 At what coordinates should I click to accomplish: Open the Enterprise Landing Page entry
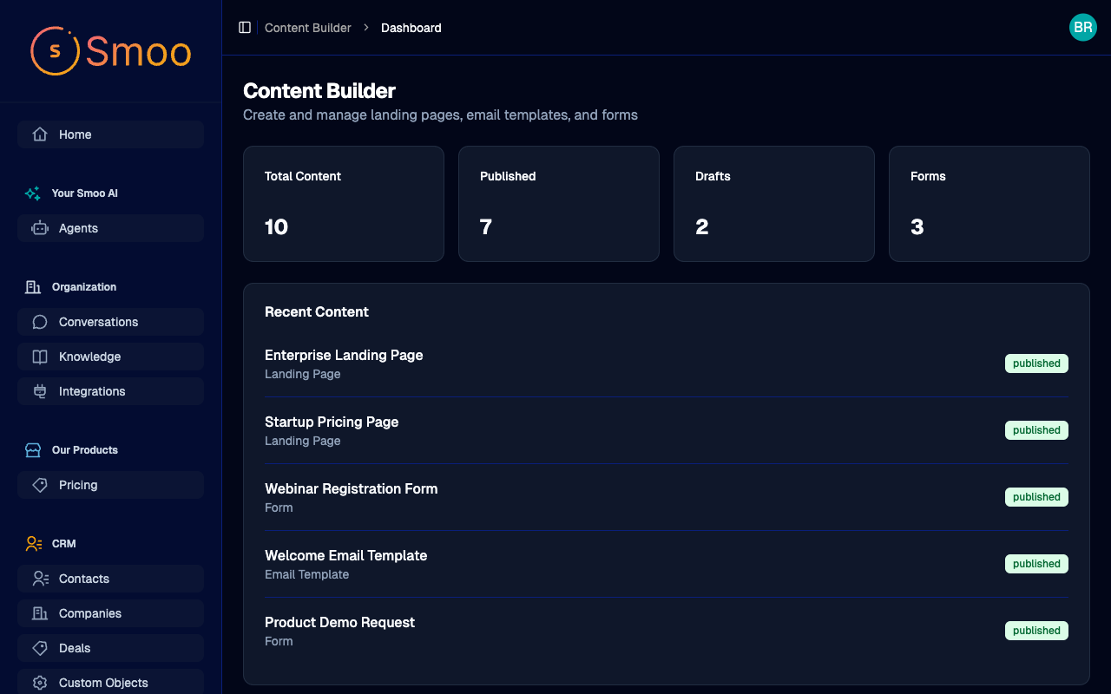click(344, 355)
